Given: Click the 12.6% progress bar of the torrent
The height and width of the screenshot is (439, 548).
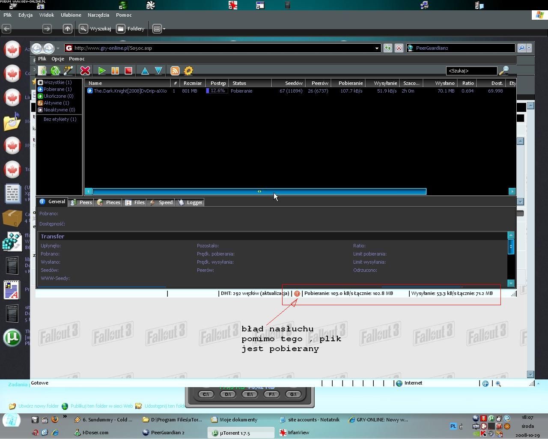Looking at the screenshot, I should pos(217,91).
